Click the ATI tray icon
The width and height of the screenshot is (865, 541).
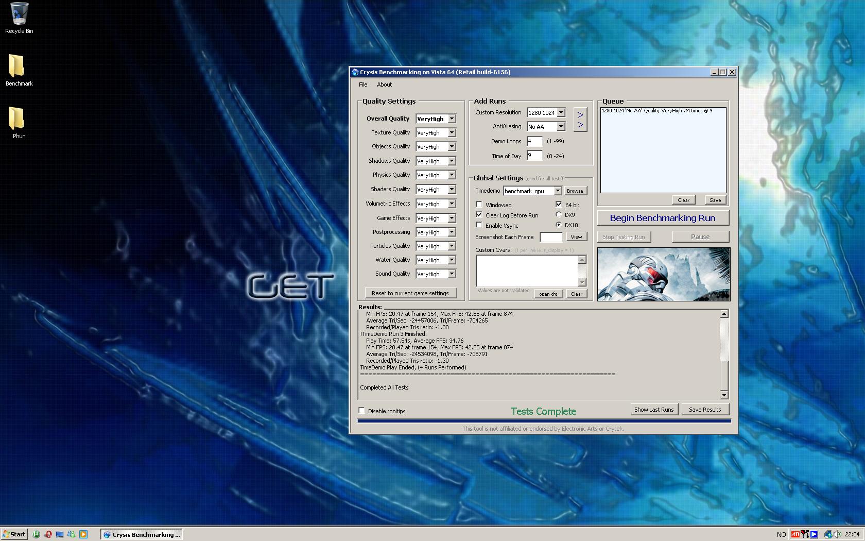(x=795, y=534)
